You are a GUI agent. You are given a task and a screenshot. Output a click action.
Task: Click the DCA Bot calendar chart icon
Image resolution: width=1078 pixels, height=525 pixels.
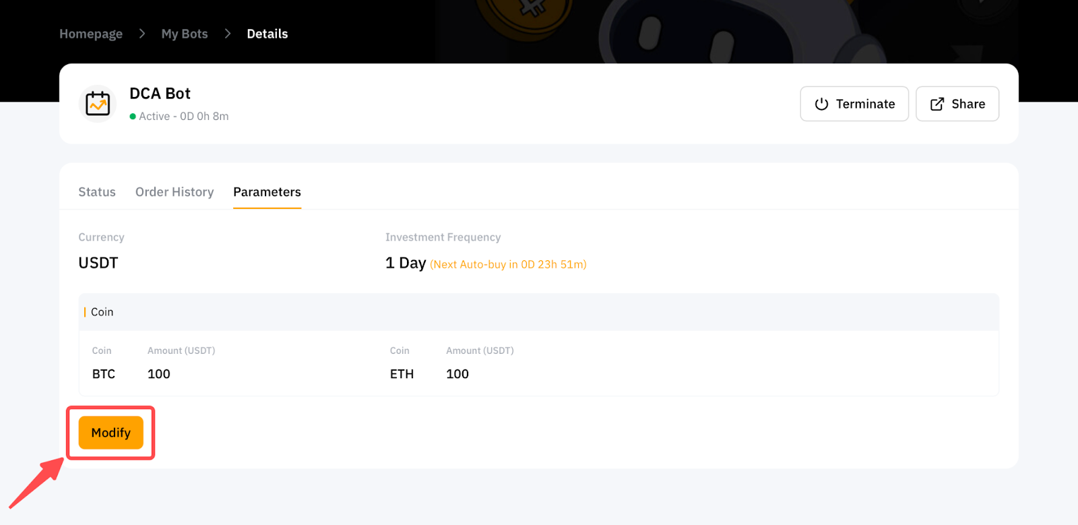pos(98,104)
